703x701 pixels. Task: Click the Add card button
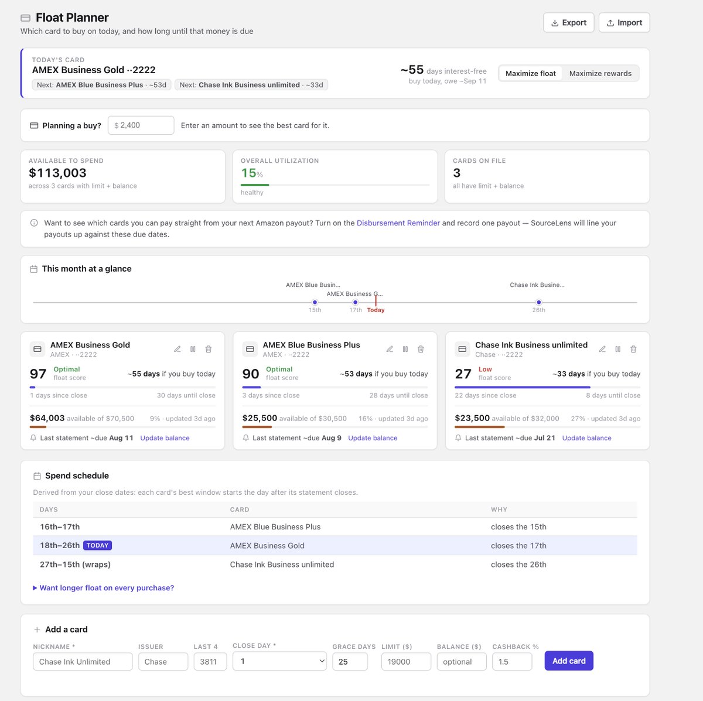coord(569,661)
